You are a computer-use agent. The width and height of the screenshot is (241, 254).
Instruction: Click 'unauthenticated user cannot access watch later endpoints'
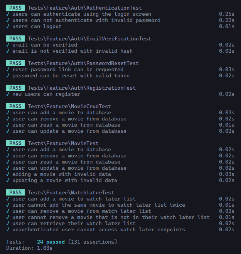click(98, 229)
